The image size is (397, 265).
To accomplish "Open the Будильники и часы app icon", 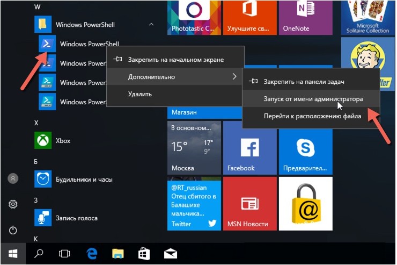I will (x=43, y=179).
